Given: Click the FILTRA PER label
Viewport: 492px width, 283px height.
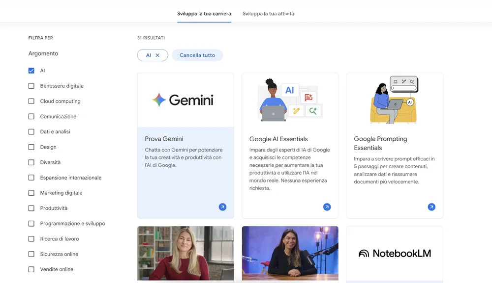Looking at the screenshot, I should tap(41, 38).
